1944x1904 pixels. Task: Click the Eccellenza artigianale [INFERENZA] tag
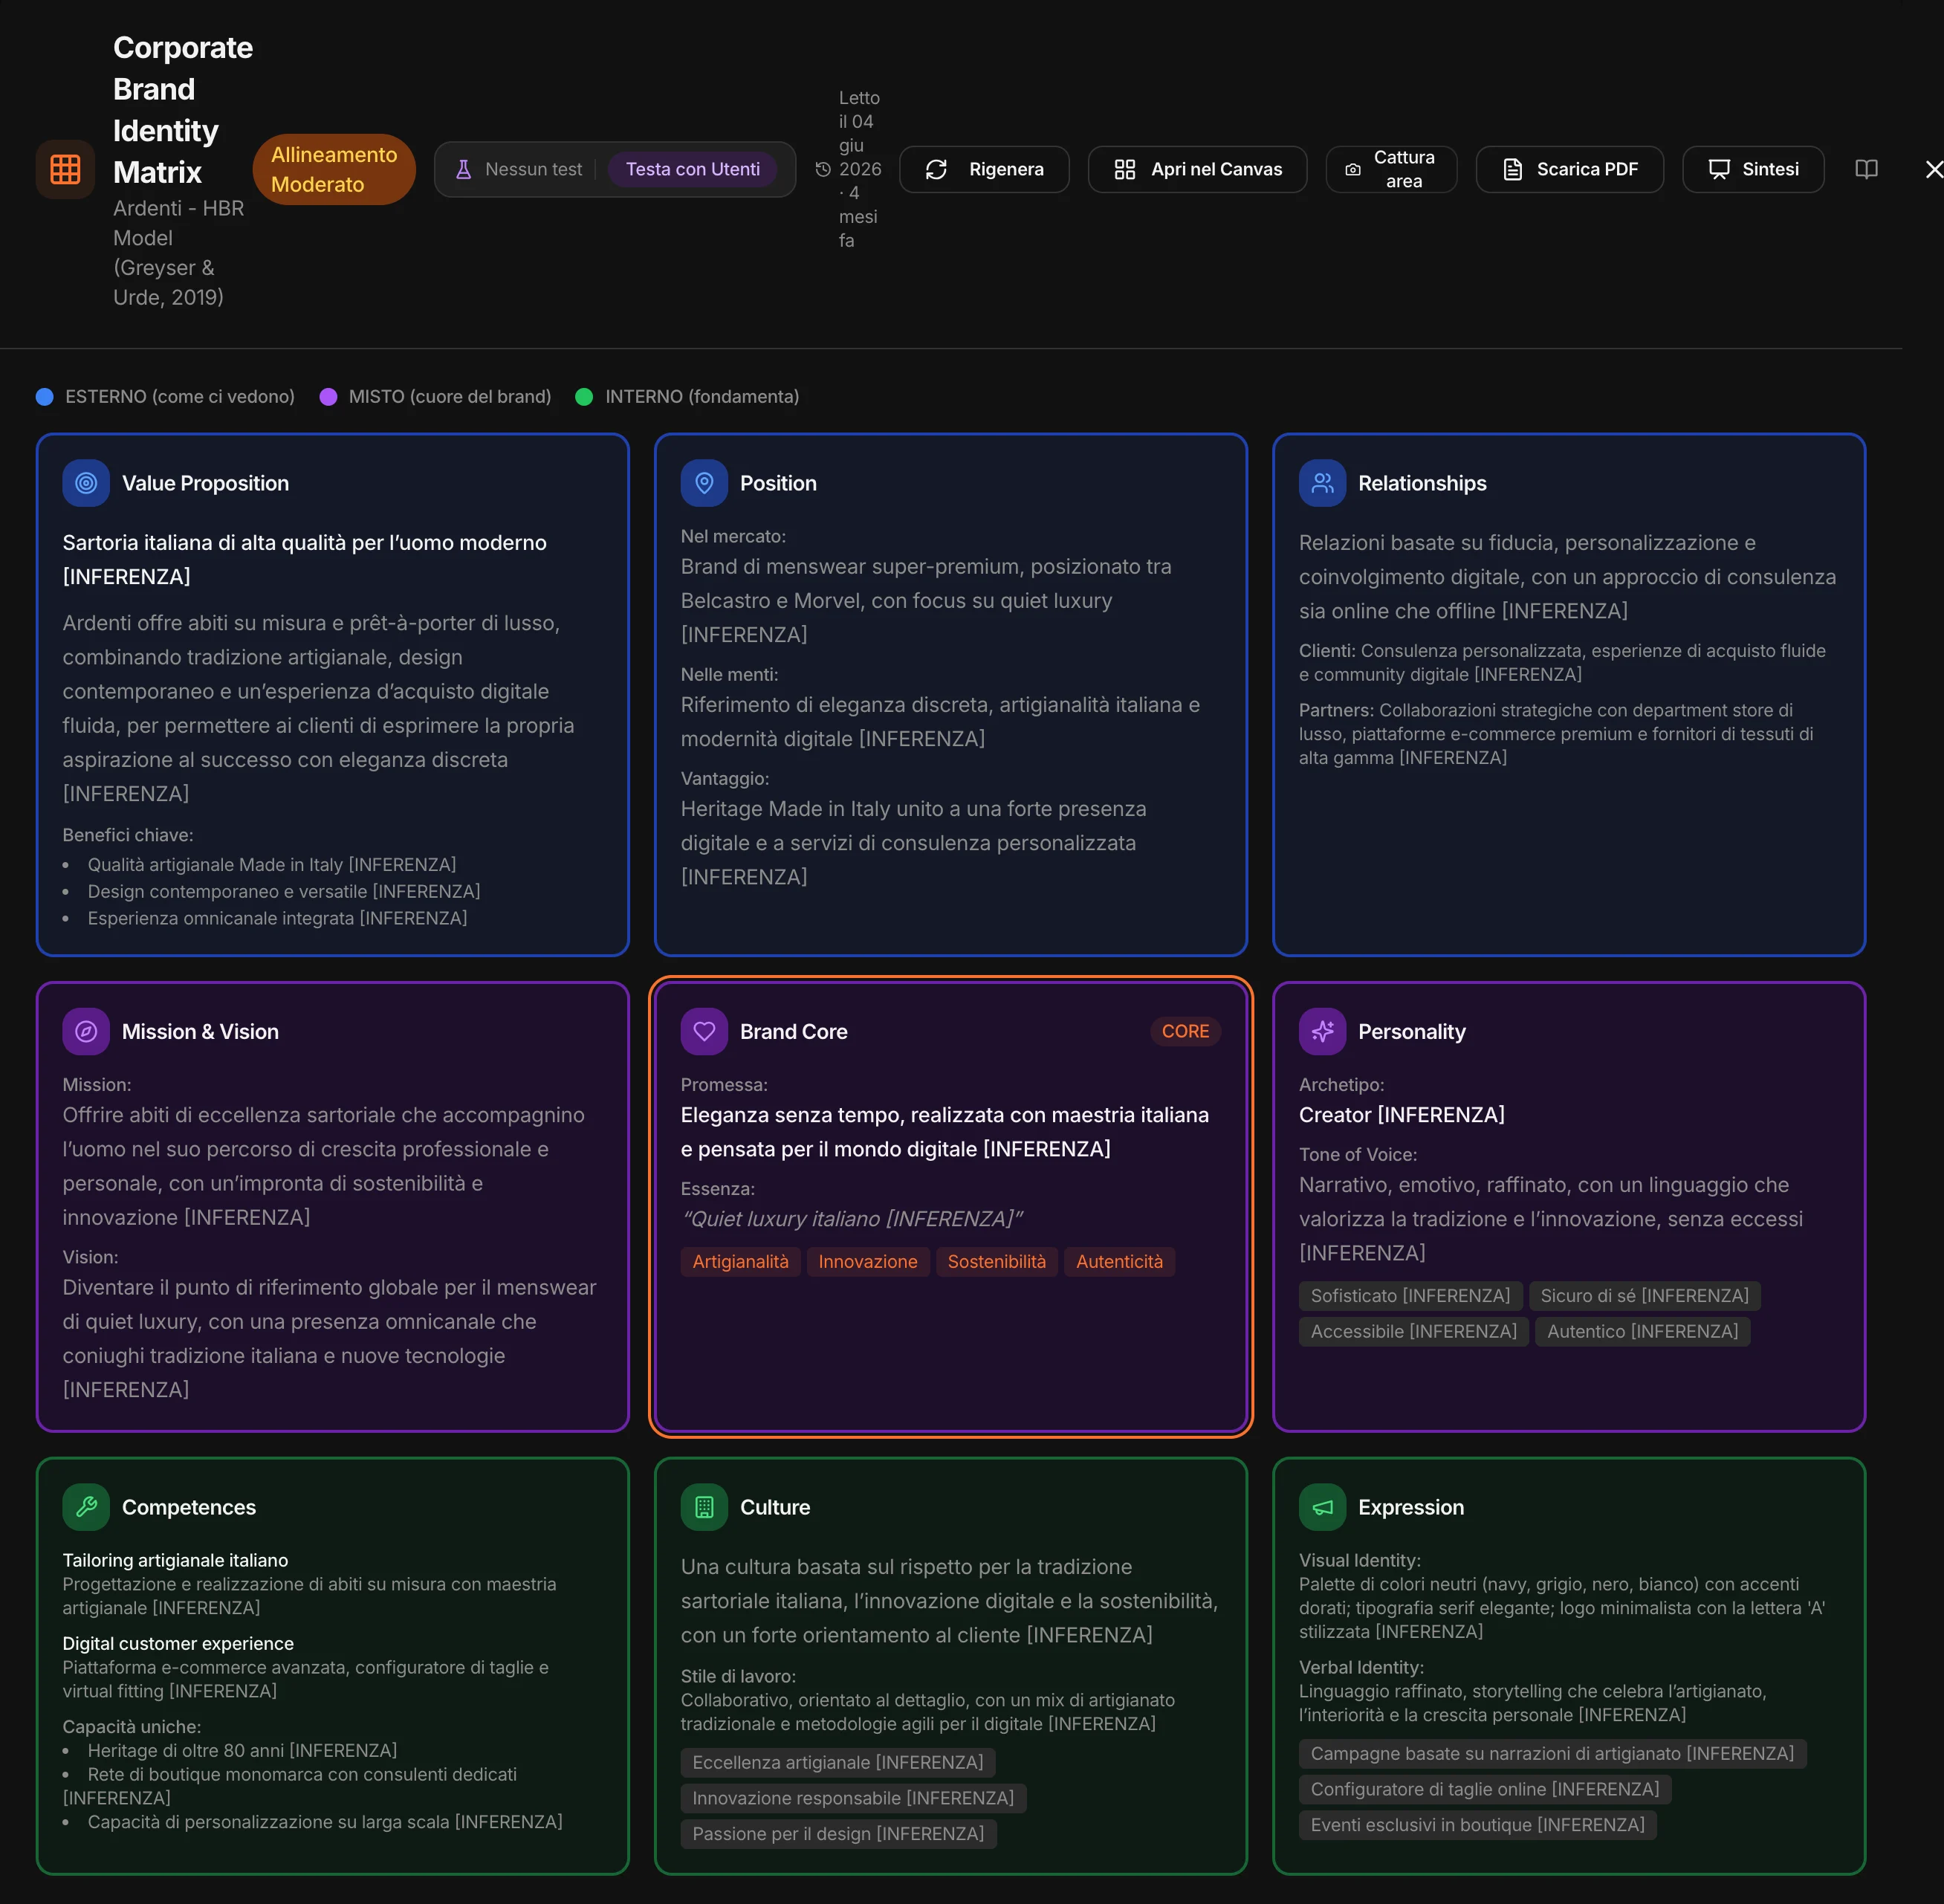coord(837,1762)
